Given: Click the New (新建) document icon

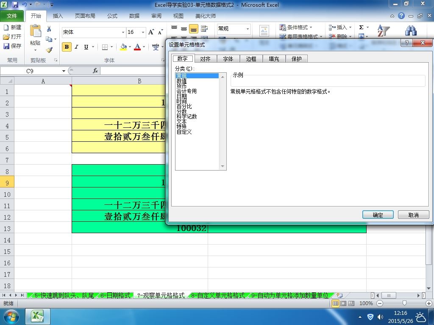Looking at the screenshot, I should [6, 28].
